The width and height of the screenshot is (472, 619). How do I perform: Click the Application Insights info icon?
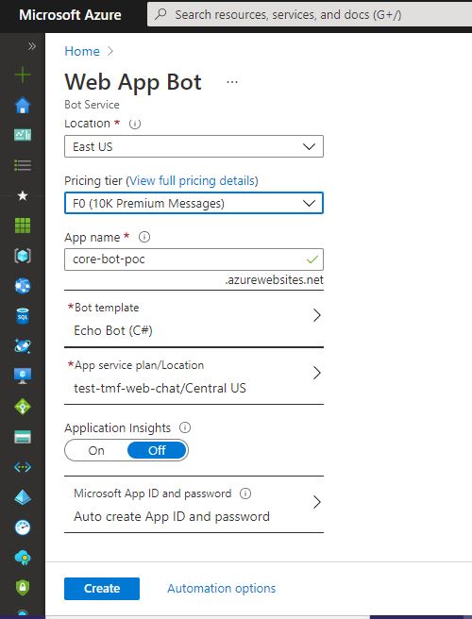185,427
